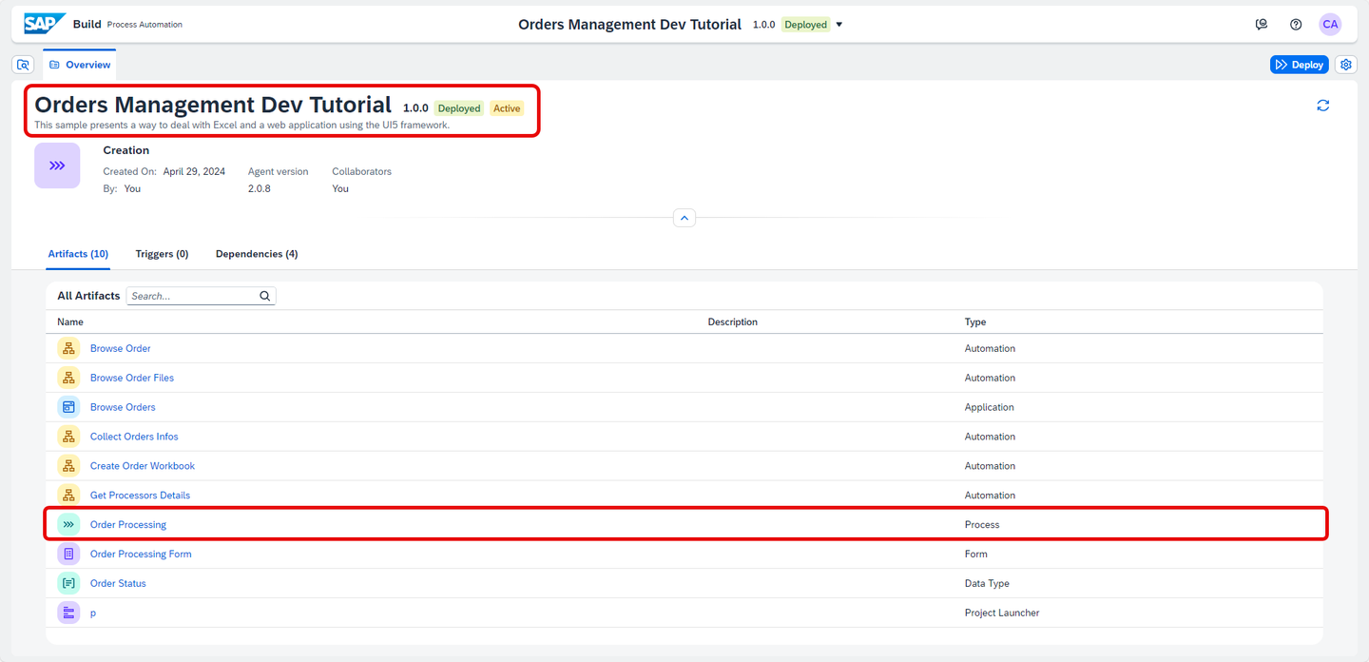Click the Application type cell
Screen dimensions: 1369x662
(990, 407)
